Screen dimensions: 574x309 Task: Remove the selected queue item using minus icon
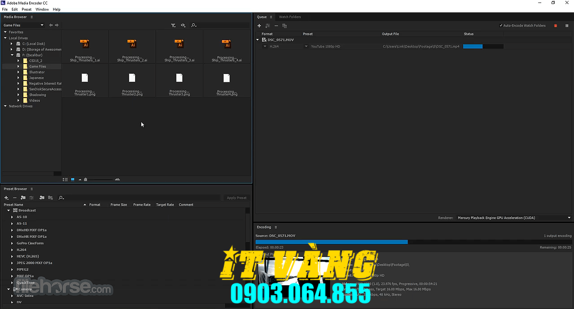276,26
